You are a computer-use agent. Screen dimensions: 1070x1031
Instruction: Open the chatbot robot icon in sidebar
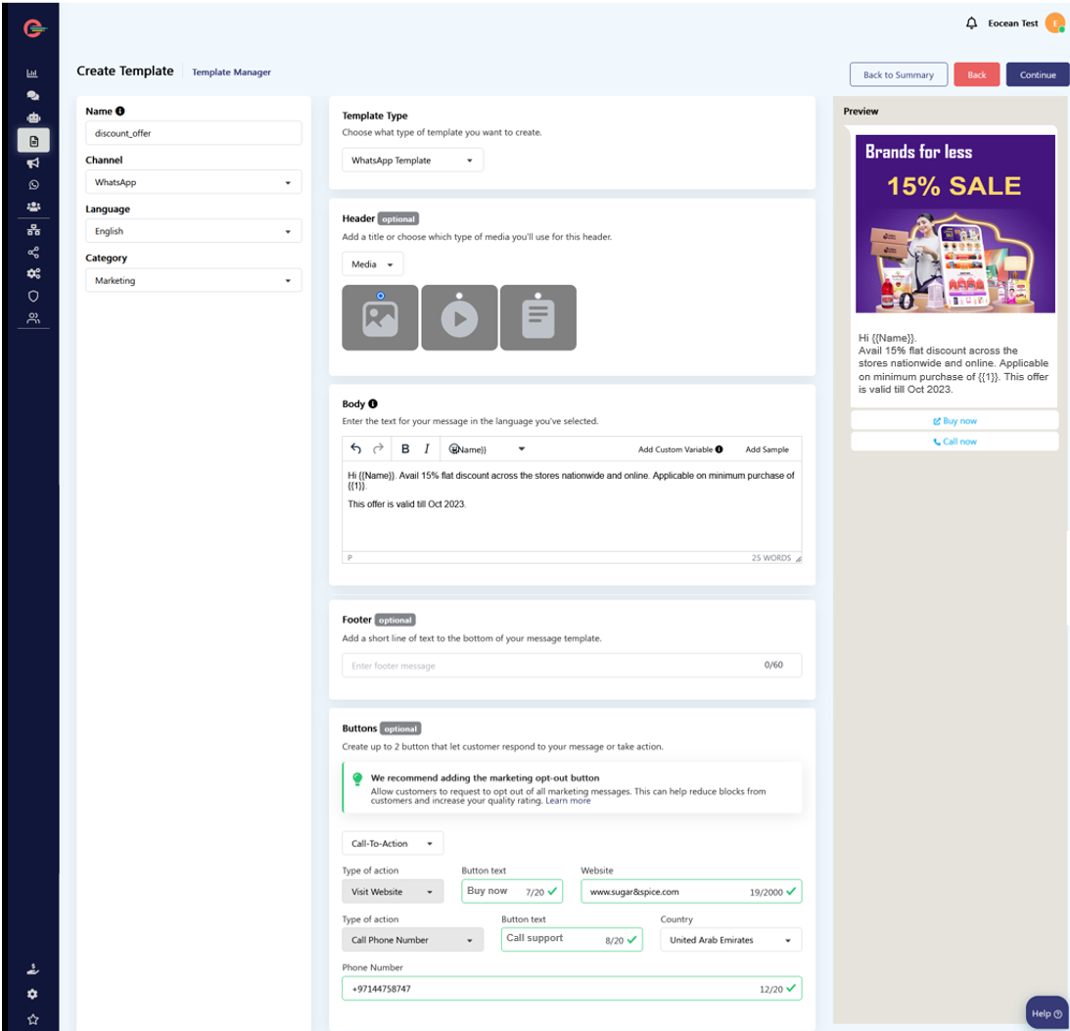pos(32,118)
